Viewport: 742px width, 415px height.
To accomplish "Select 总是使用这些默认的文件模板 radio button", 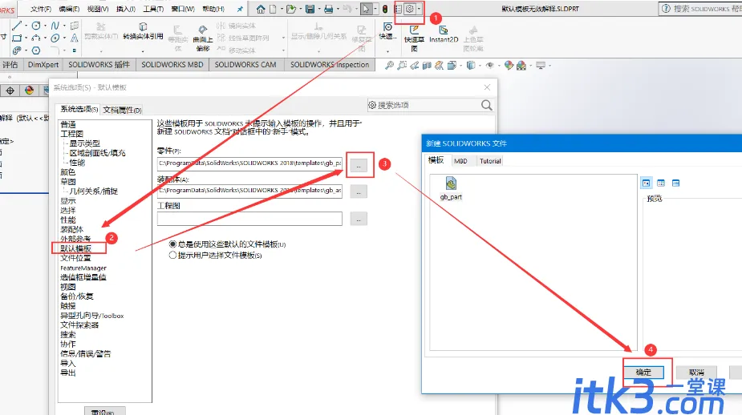I will [x=172, y=244].
